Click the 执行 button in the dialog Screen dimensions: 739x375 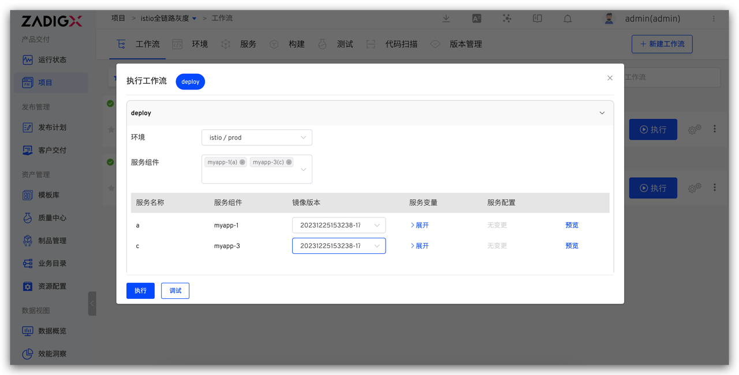[x=140, y=290]
